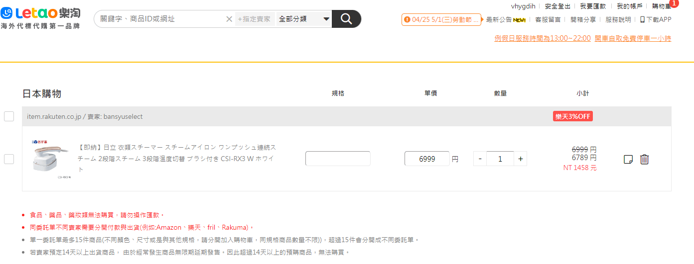694x264 pixels.
Task: Click the phone icon next to 下載APP
Action: [x=643, y=19]
